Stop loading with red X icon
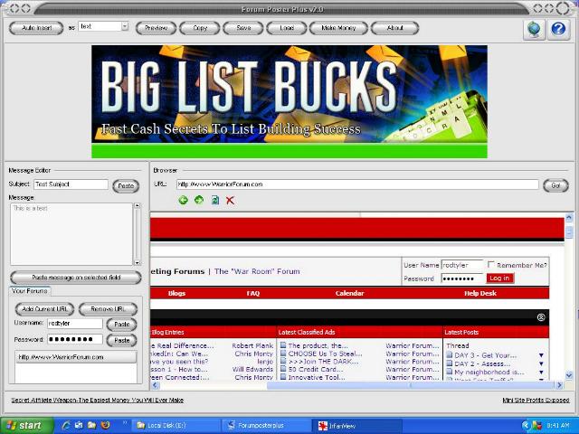 pyautogui.click(x=230, y=201)
